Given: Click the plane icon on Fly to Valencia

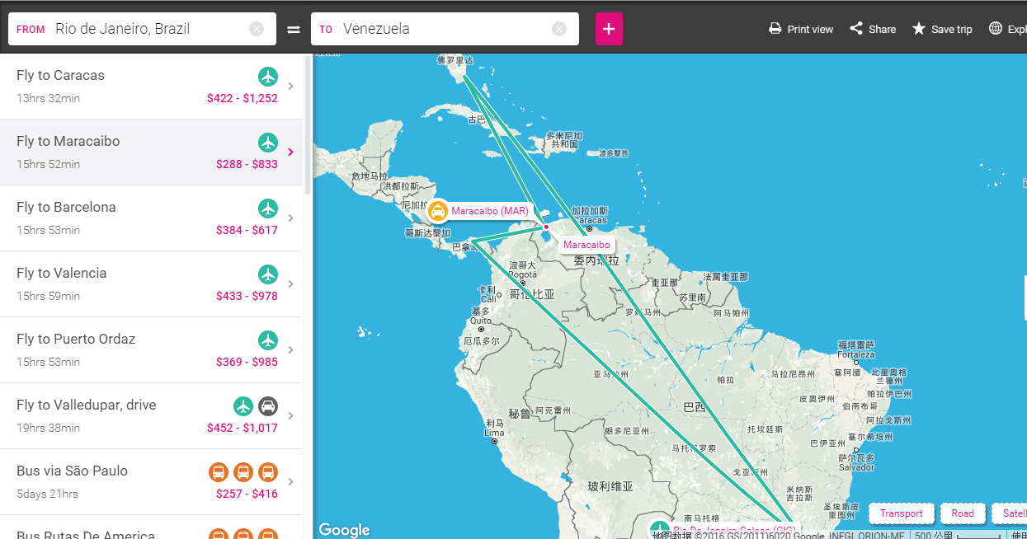Looking at the screenshot, I should (268, 274).
